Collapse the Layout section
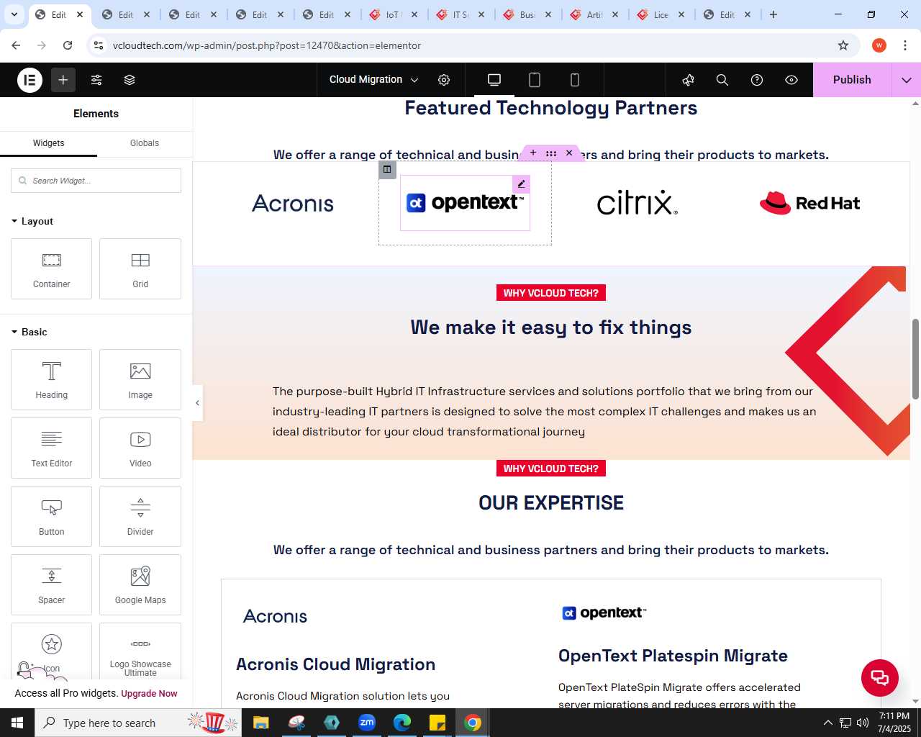The width and height of the screenshot is (921, 737). 32,221
